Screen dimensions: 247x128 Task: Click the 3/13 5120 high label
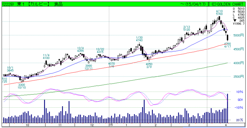(x=186, y=28)
